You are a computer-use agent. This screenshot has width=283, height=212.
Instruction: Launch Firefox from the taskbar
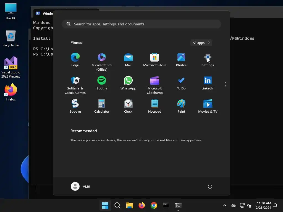pos(142,205)
